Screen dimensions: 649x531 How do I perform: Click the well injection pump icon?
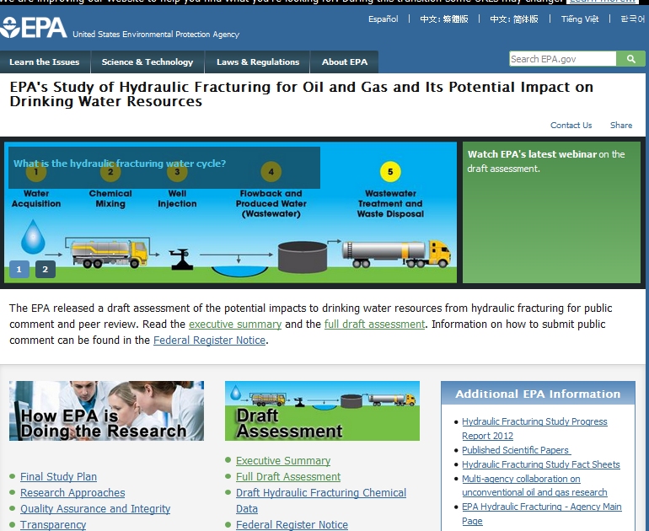[x=181, y=259]
